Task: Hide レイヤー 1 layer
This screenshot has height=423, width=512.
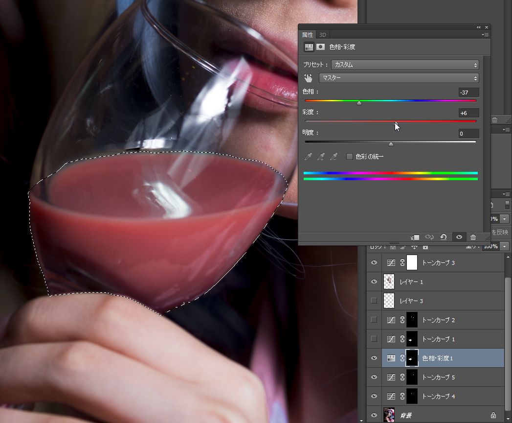Action: (x=374, y=282)
